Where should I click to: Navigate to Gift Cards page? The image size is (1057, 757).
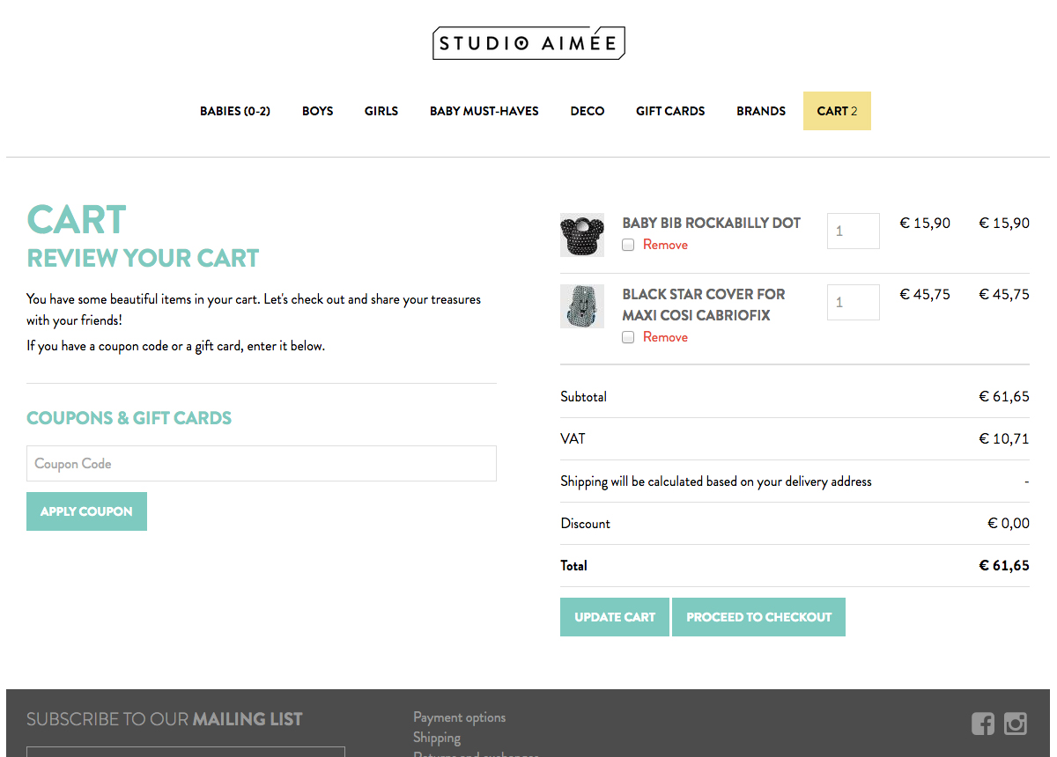tap(670, 111)
